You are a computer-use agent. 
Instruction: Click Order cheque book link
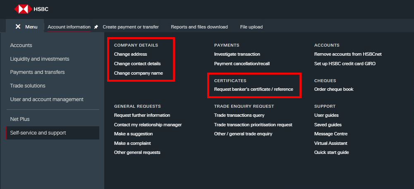(334, 90)
